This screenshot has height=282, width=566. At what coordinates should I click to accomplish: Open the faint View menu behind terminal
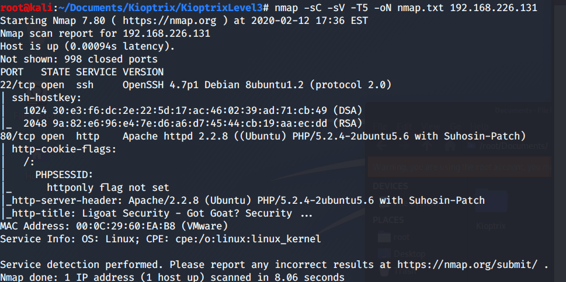click(430, 127)
